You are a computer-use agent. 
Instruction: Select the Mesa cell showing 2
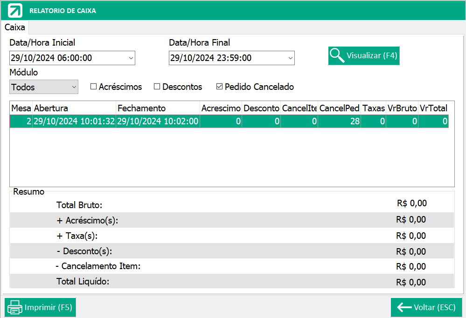[x=21, y=121]
